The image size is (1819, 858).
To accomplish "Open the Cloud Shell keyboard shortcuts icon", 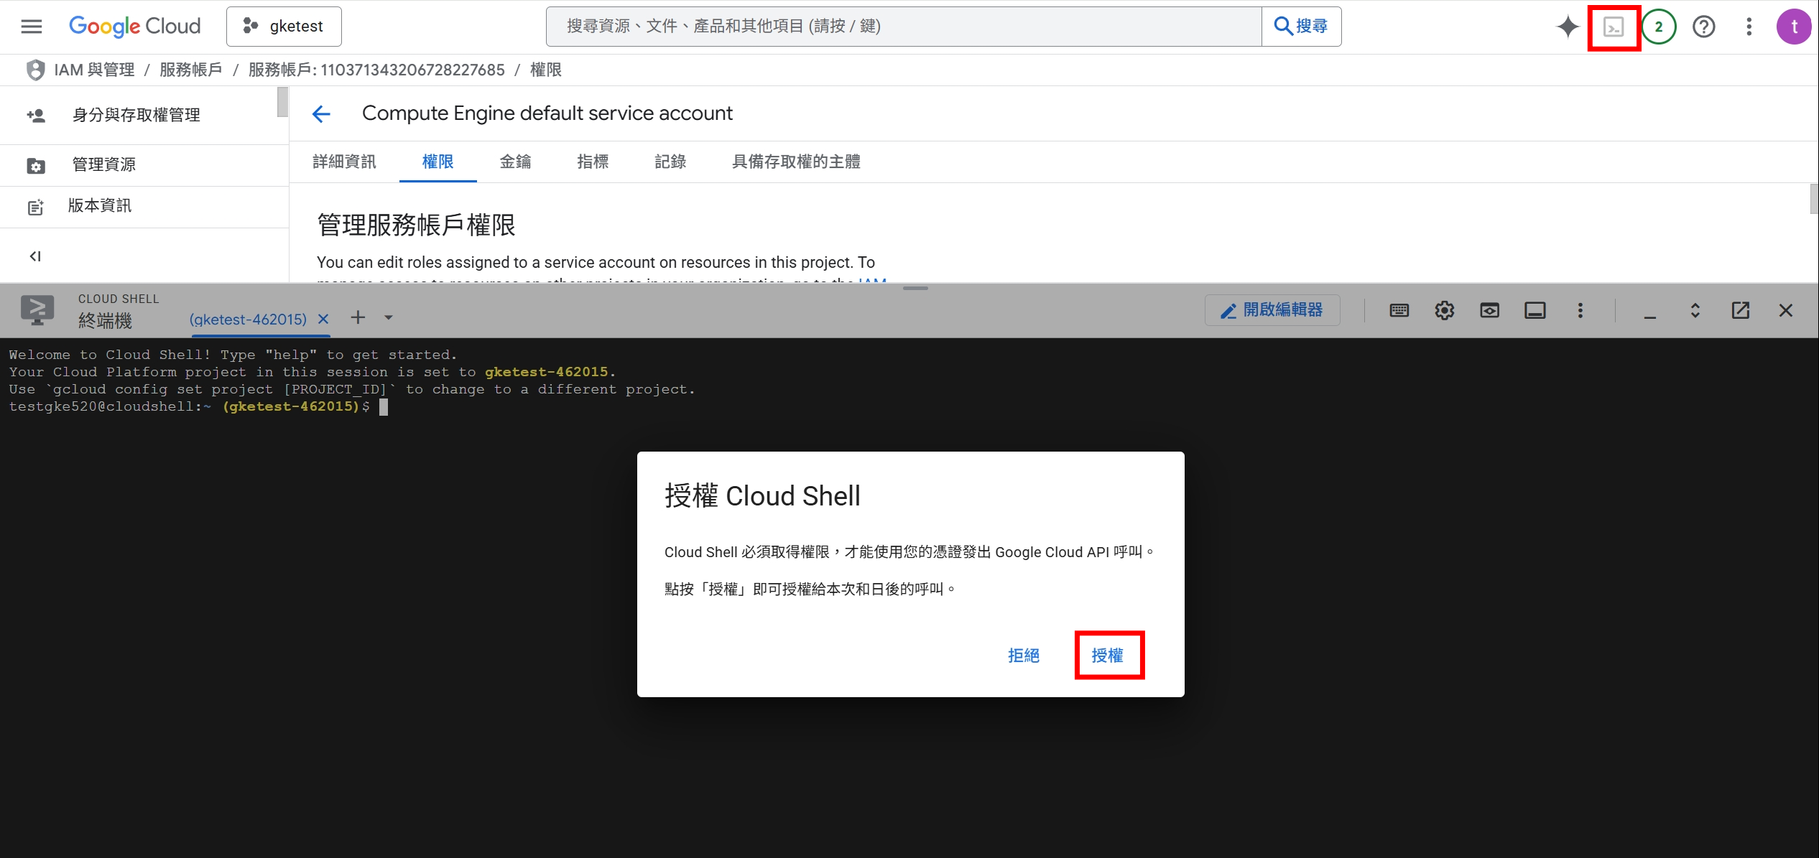I will 1399,310.
